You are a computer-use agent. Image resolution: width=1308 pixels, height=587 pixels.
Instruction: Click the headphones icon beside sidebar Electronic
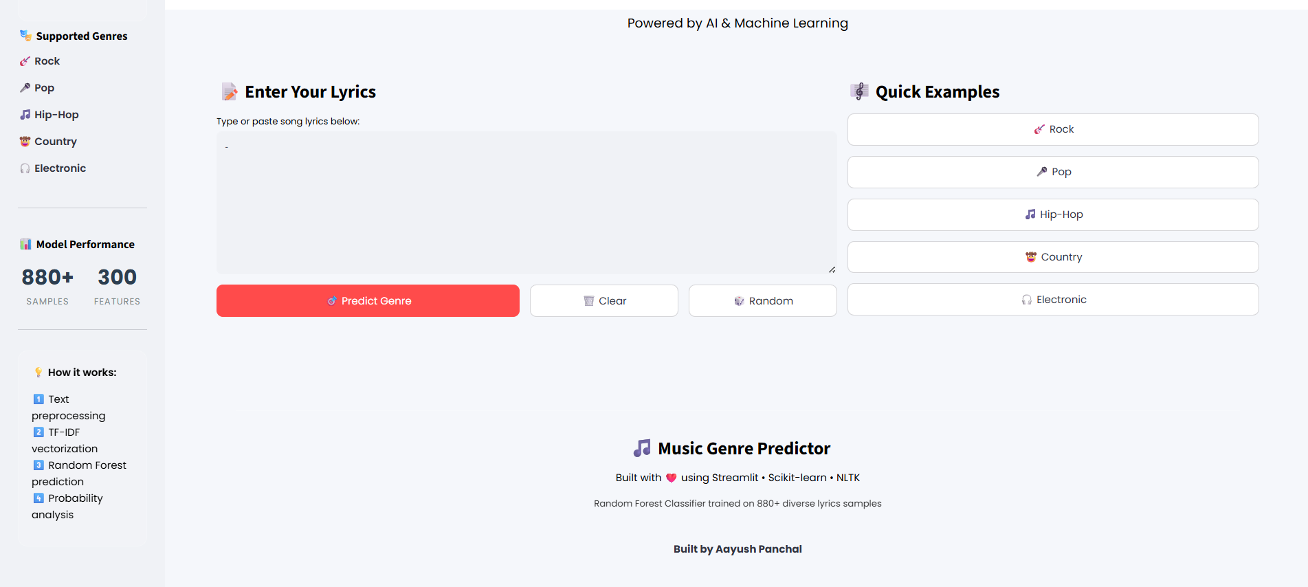[x=25, y=168]
